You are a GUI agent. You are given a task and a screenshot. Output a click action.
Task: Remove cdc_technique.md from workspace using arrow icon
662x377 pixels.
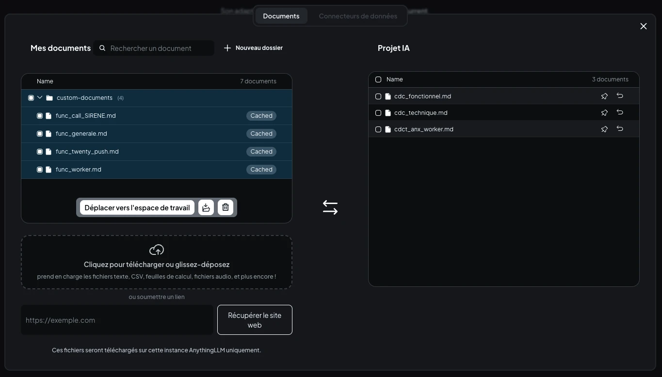tap(620, 112)
